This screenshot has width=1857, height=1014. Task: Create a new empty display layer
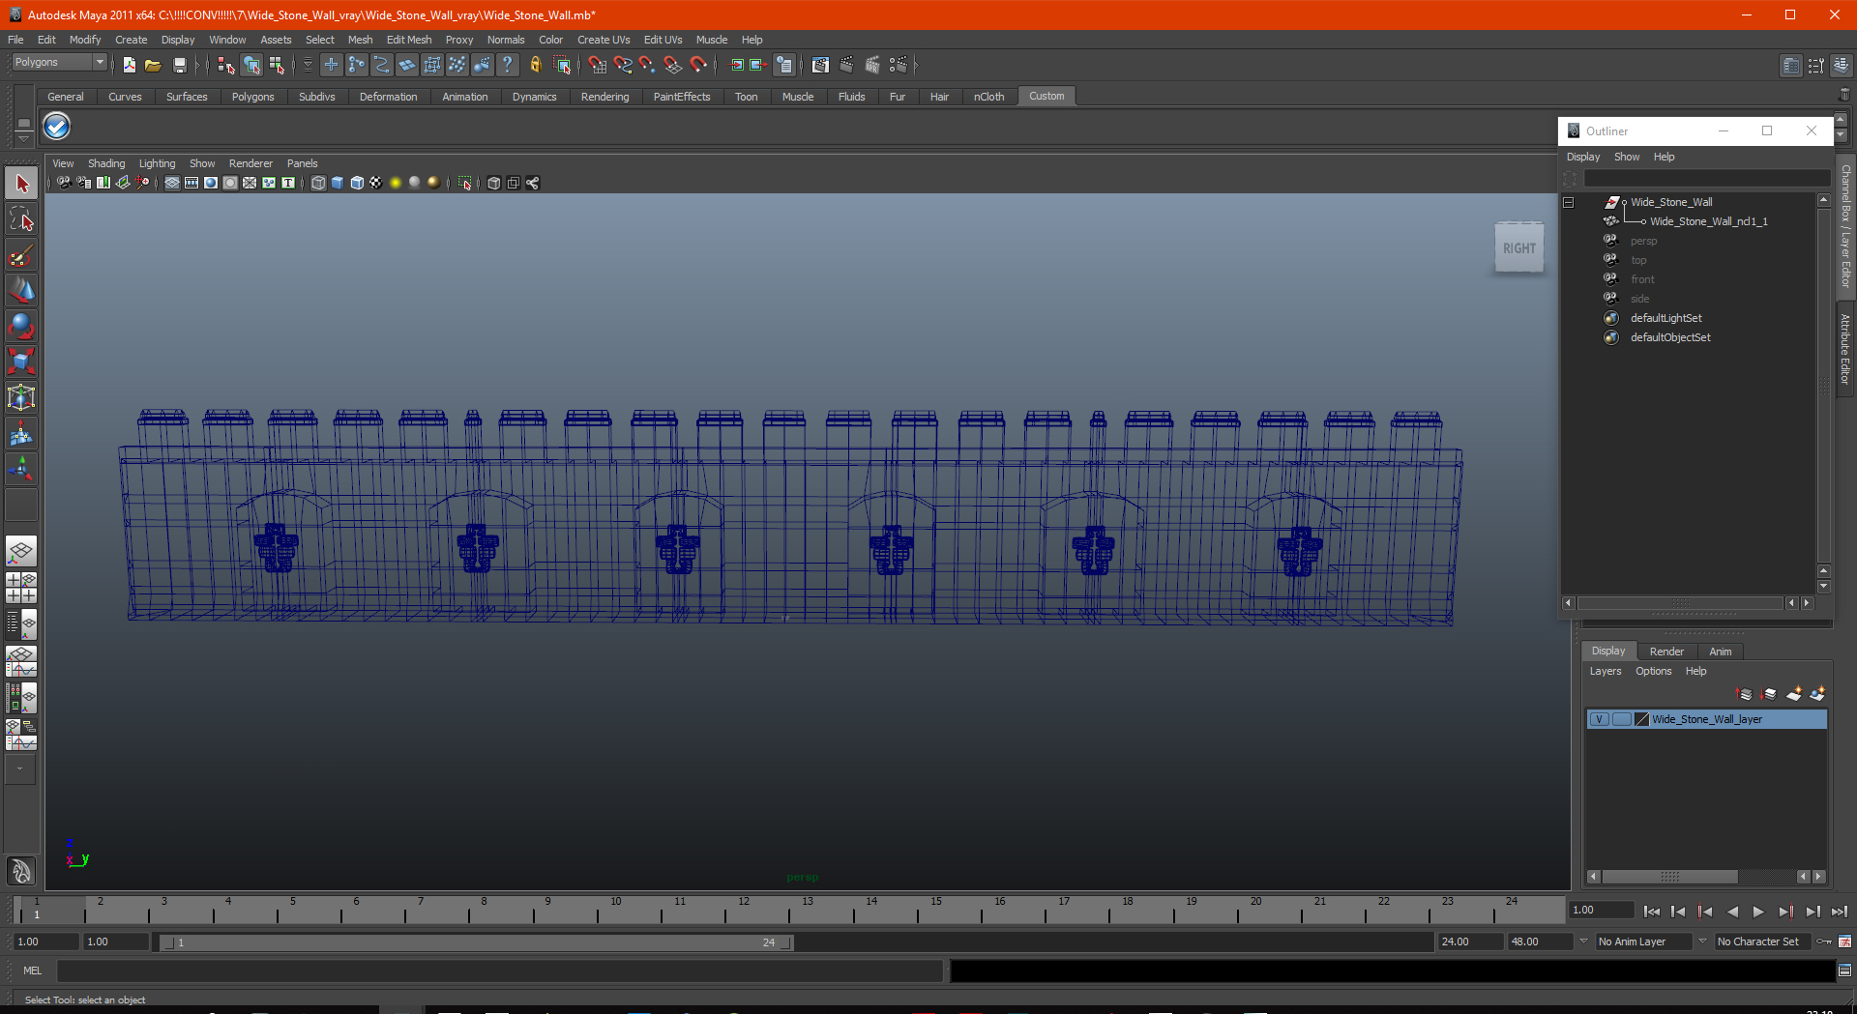[x=1793, y=694]
